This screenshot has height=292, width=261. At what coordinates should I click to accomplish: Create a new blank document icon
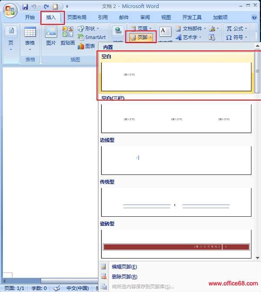[x=55, y=7]
